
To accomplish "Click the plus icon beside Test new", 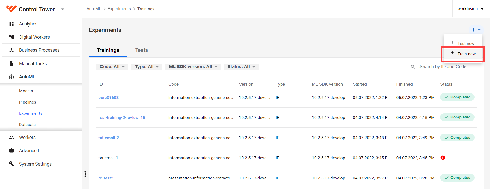I will 452,42.
